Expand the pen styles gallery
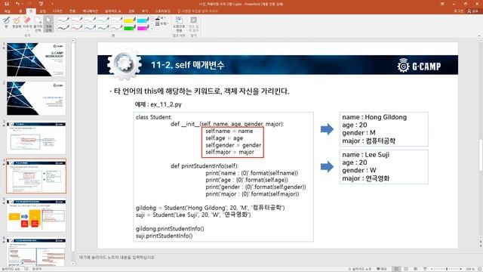The height and width of the screenshot is (272, 483). tap(152, 29)
